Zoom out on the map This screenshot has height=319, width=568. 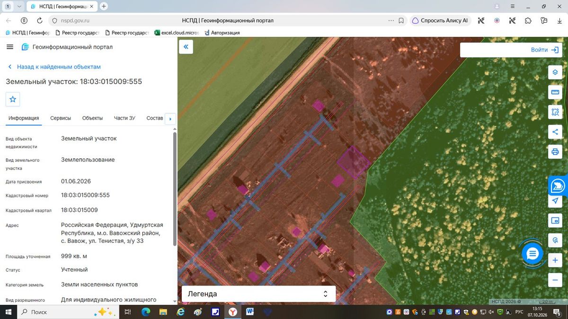[x=555, y=280]
